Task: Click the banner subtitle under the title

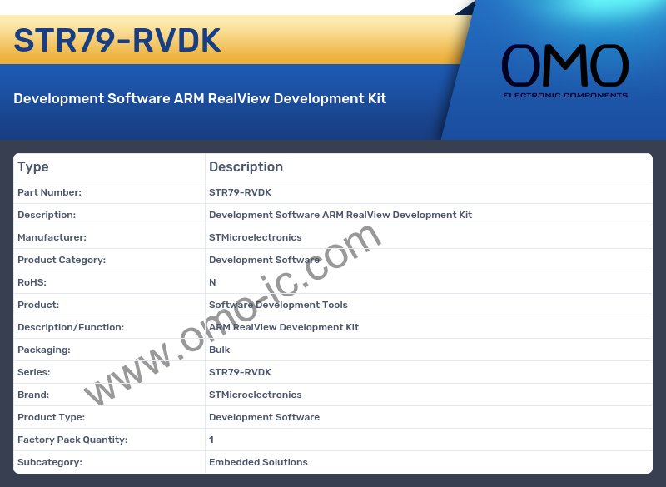Action: [200, 98]
